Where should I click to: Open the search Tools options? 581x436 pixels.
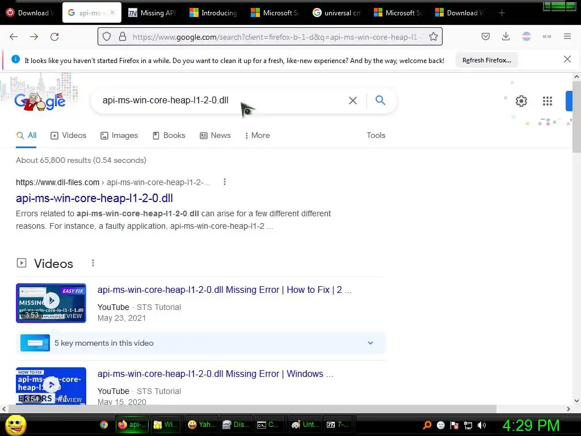(376, 135)
